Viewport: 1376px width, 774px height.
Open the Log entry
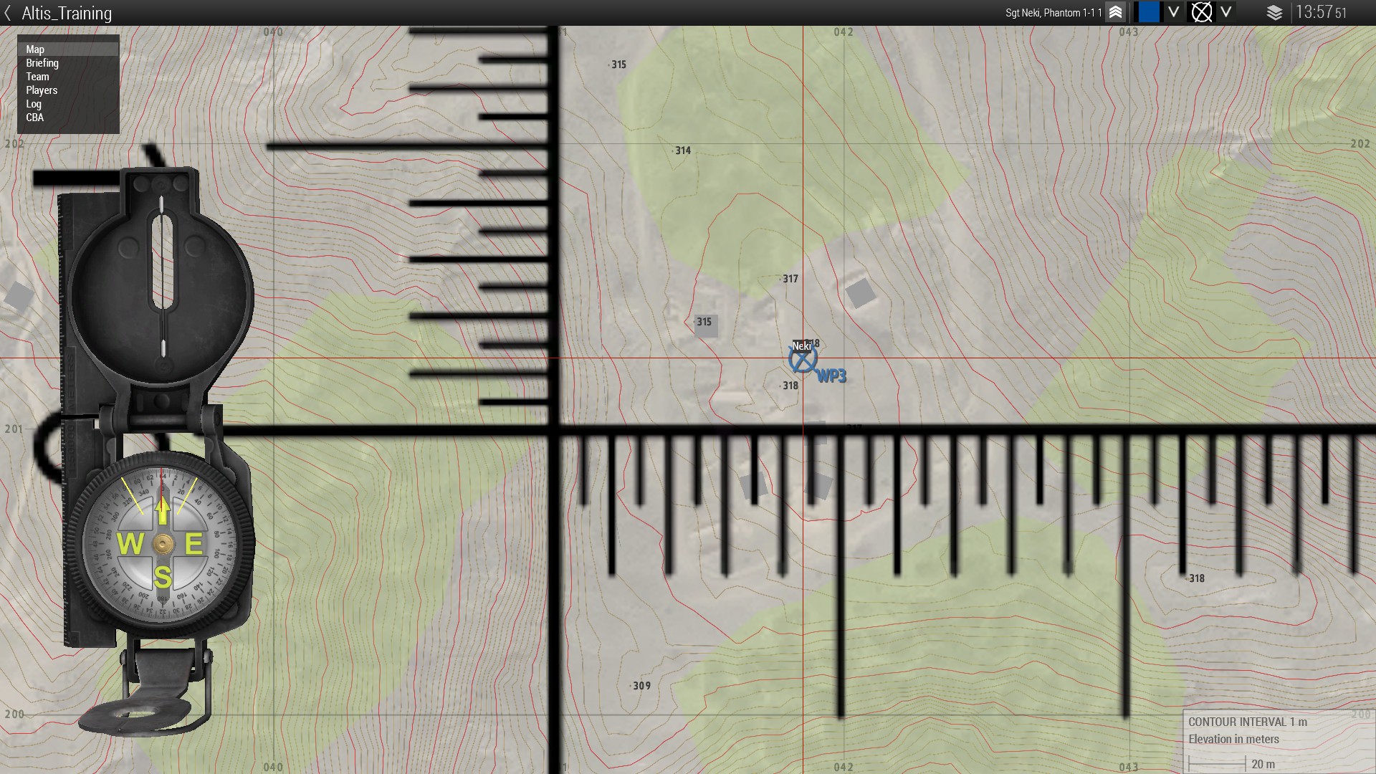[34, 104]
